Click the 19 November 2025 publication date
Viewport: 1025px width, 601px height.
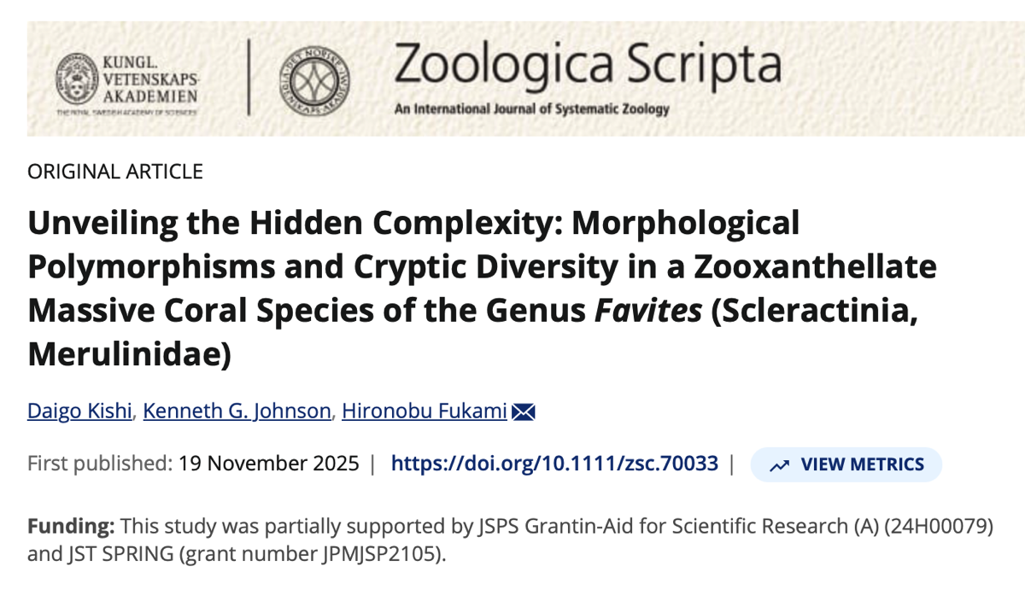pos(268,464)
